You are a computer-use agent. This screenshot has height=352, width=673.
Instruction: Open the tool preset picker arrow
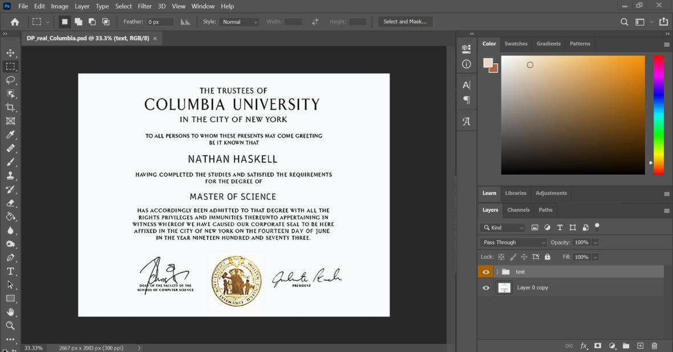tap(47, 22)
